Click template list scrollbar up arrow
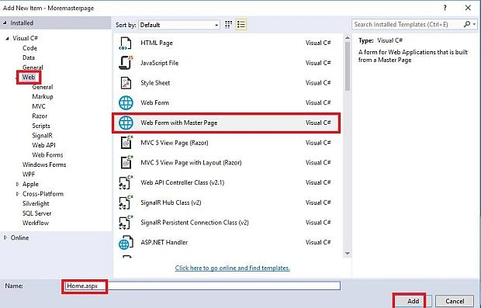This screenshot has height=308, width=481. pyautogui.click(x=348, y=38)
